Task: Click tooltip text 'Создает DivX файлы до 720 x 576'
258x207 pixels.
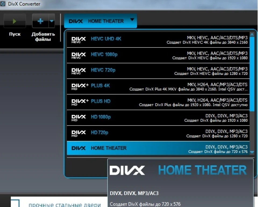Action: (x=145, y=204)
